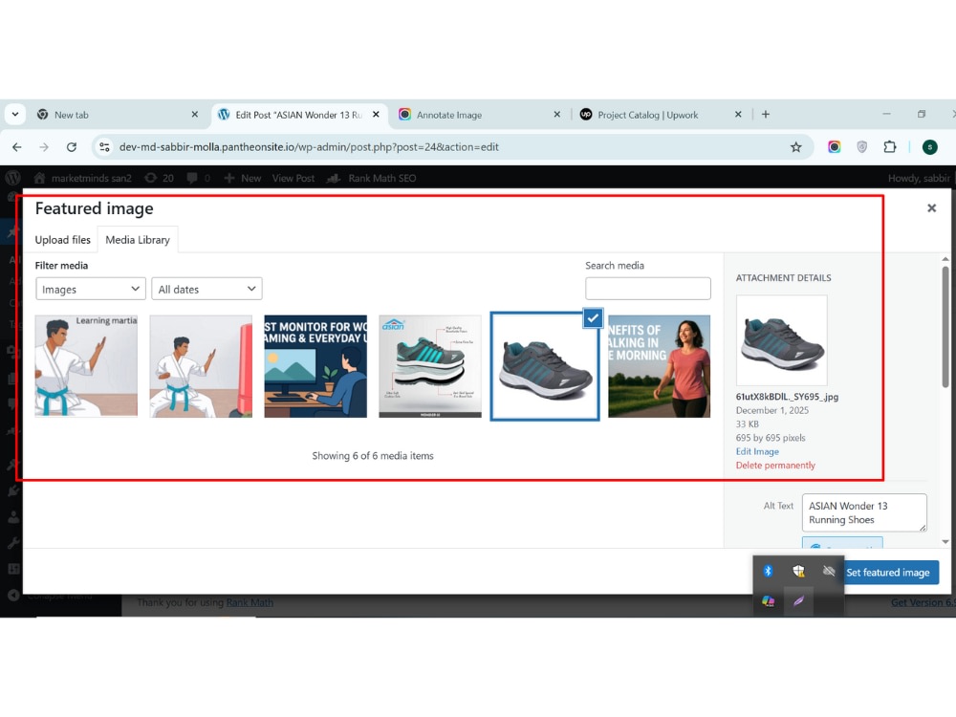Close the New tab tab

coord(194,114)
